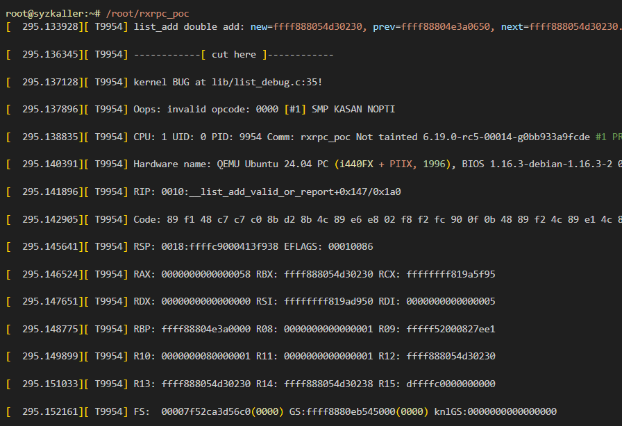Click the next=ffff888054d30230 value
The width and height of the screenshot is (622, 426).
click(x=560, y=26)
